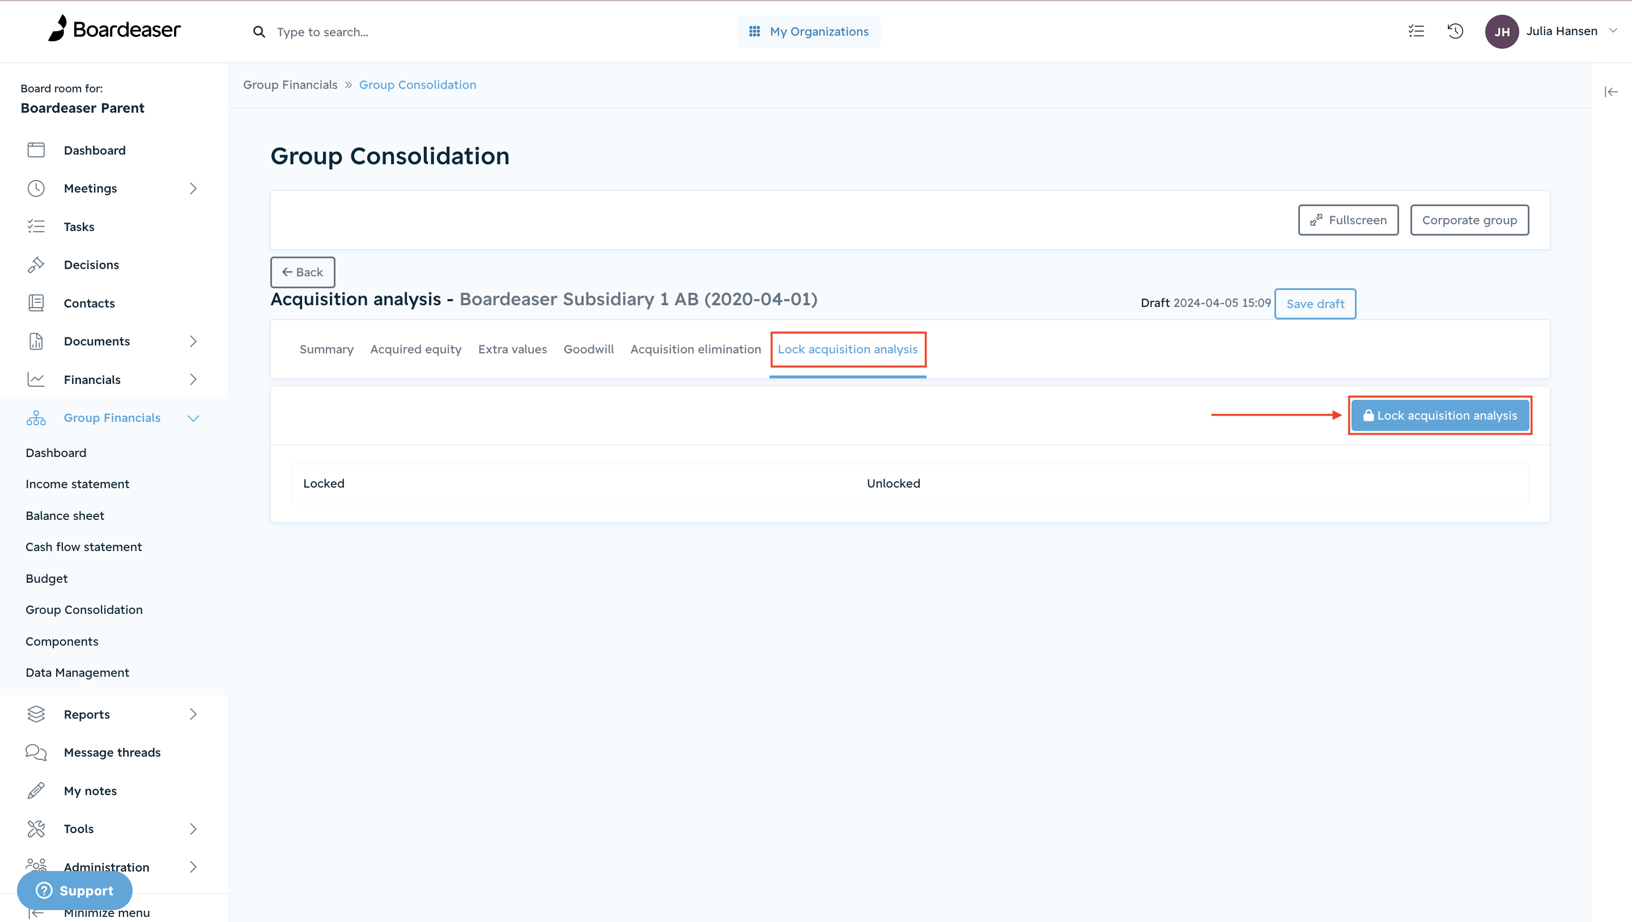Open the Cash flow statement submenu item
Viewport: 1632px width, 922px height.
click(x=84, y=547)
